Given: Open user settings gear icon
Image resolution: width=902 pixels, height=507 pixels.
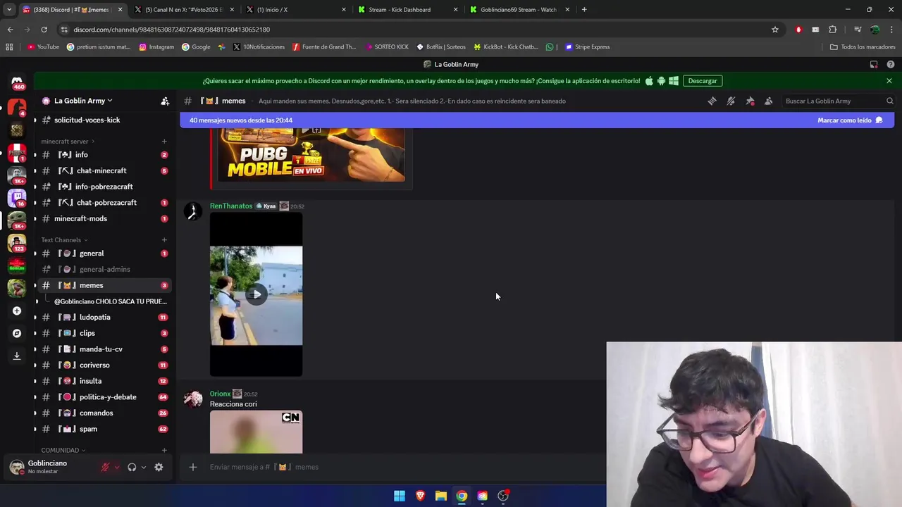Looking at the screenshot, I should [159, 467].
